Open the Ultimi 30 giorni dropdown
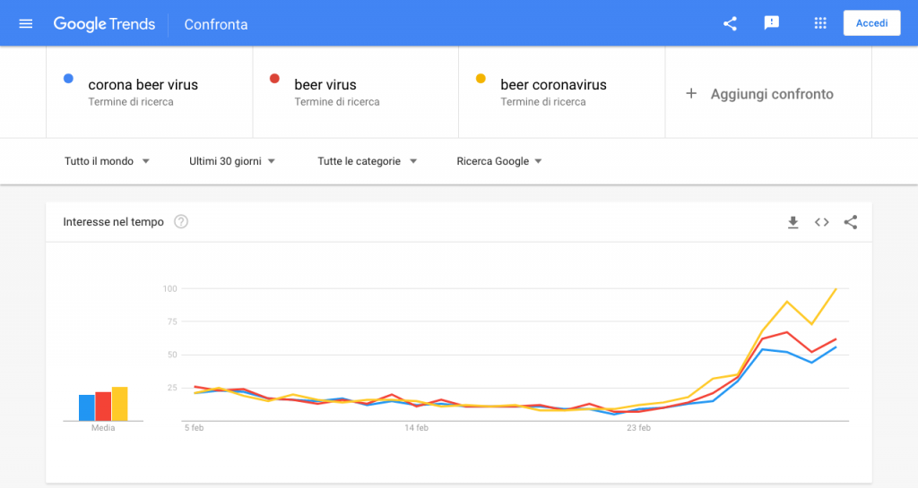This screenshot has width=918, height=488. tap(231, 161)
